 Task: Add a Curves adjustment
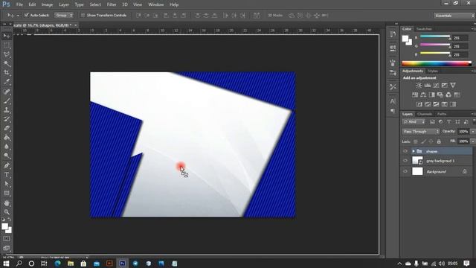pyautogui.click(x=436, y=86)
